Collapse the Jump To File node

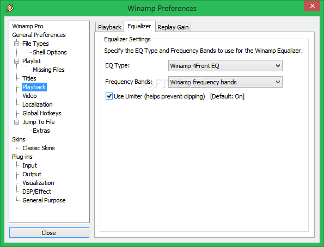point(16,122)
